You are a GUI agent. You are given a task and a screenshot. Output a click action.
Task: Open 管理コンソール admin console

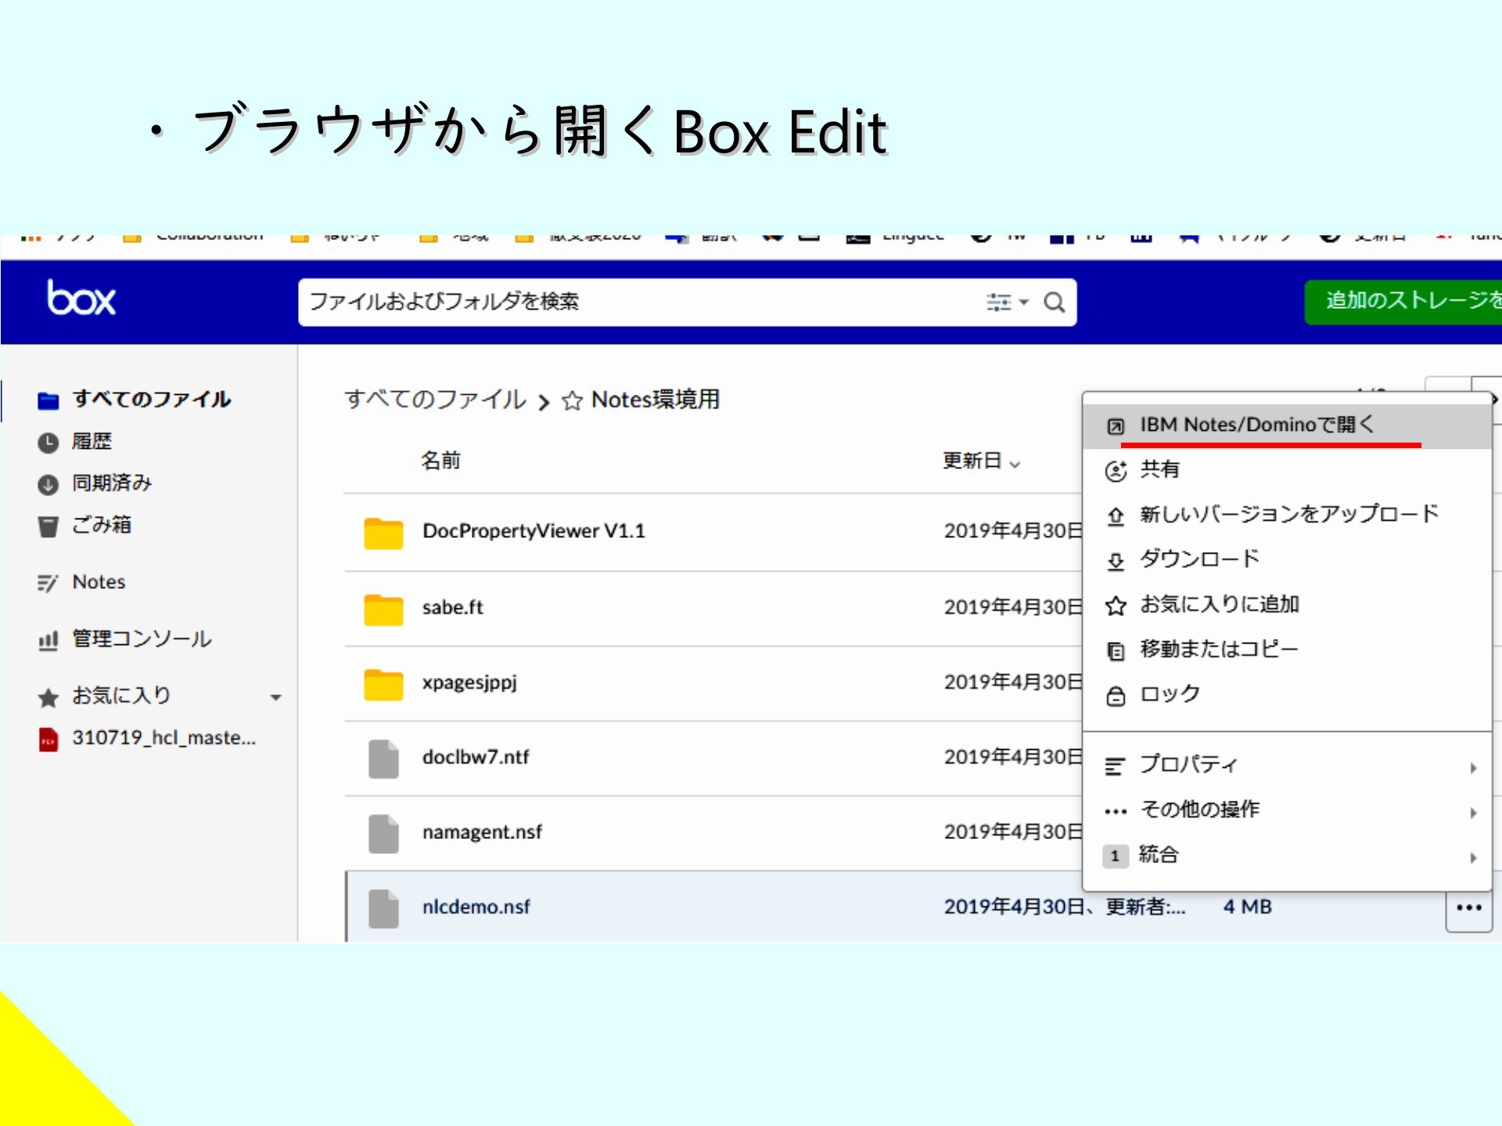coord(124,639)
